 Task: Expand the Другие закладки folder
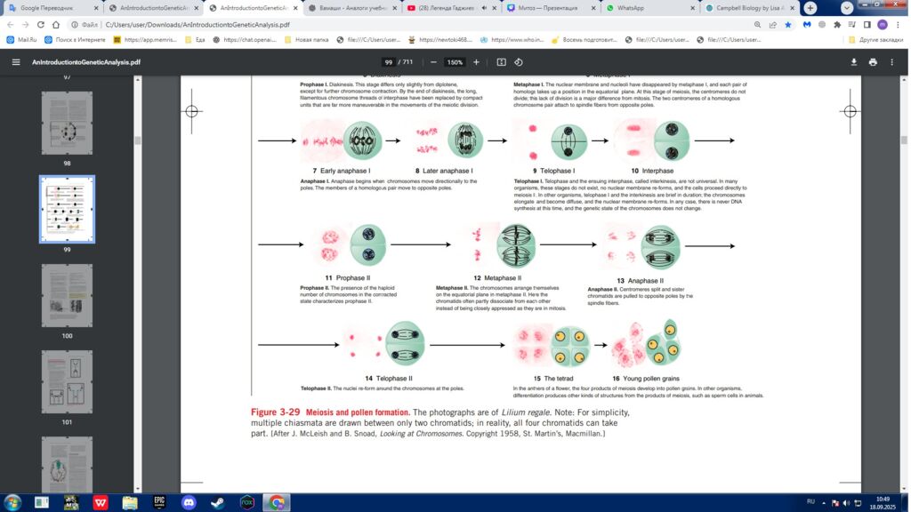(x=878, y=40)
